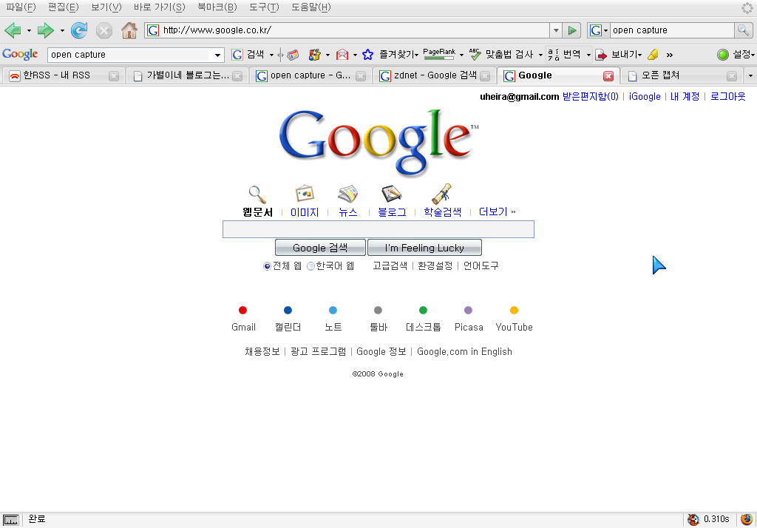Open the 파일(F) menu

click(x=21, y=7)
